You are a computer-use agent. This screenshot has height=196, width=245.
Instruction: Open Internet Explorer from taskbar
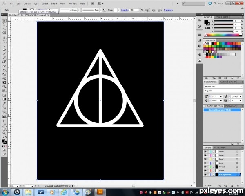click(64, 192)
